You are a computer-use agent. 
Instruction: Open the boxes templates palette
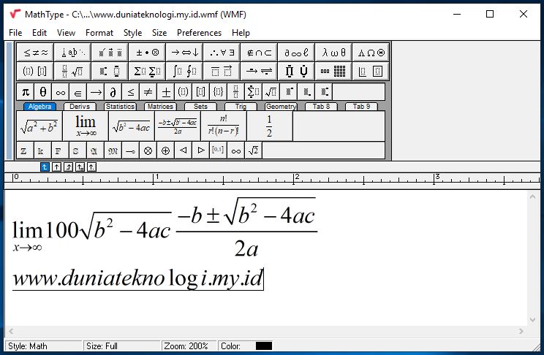click(371, 71)
